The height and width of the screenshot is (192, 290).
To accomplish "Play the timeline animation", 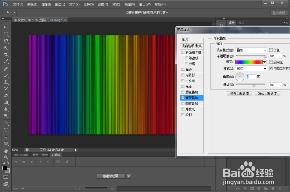I will coord(32,162).
